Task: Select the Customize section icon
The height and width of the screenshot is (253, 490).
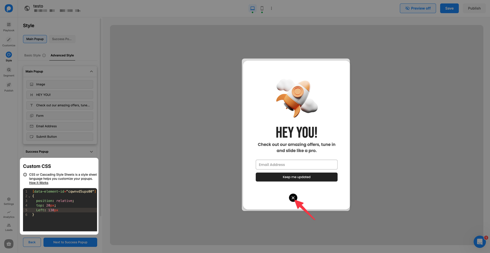Action: pyautogui.click(x=8, y=41)
